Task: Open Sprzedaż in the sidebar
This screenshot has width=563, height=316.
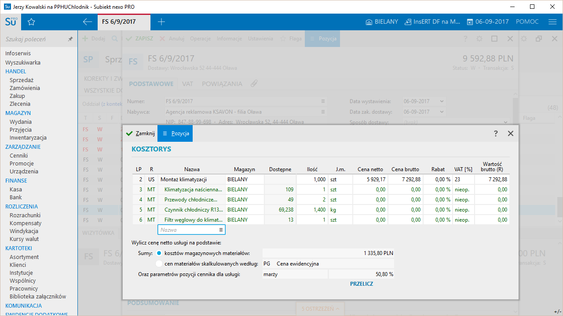Action: coord(22,80)
